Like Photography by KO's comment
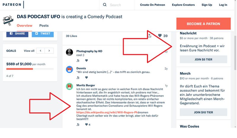Viewport: 237px width, 138px height. (87, 61)
